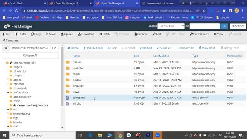
Task: Open the Gmail bookmark
Action: [x=27, y=17]
